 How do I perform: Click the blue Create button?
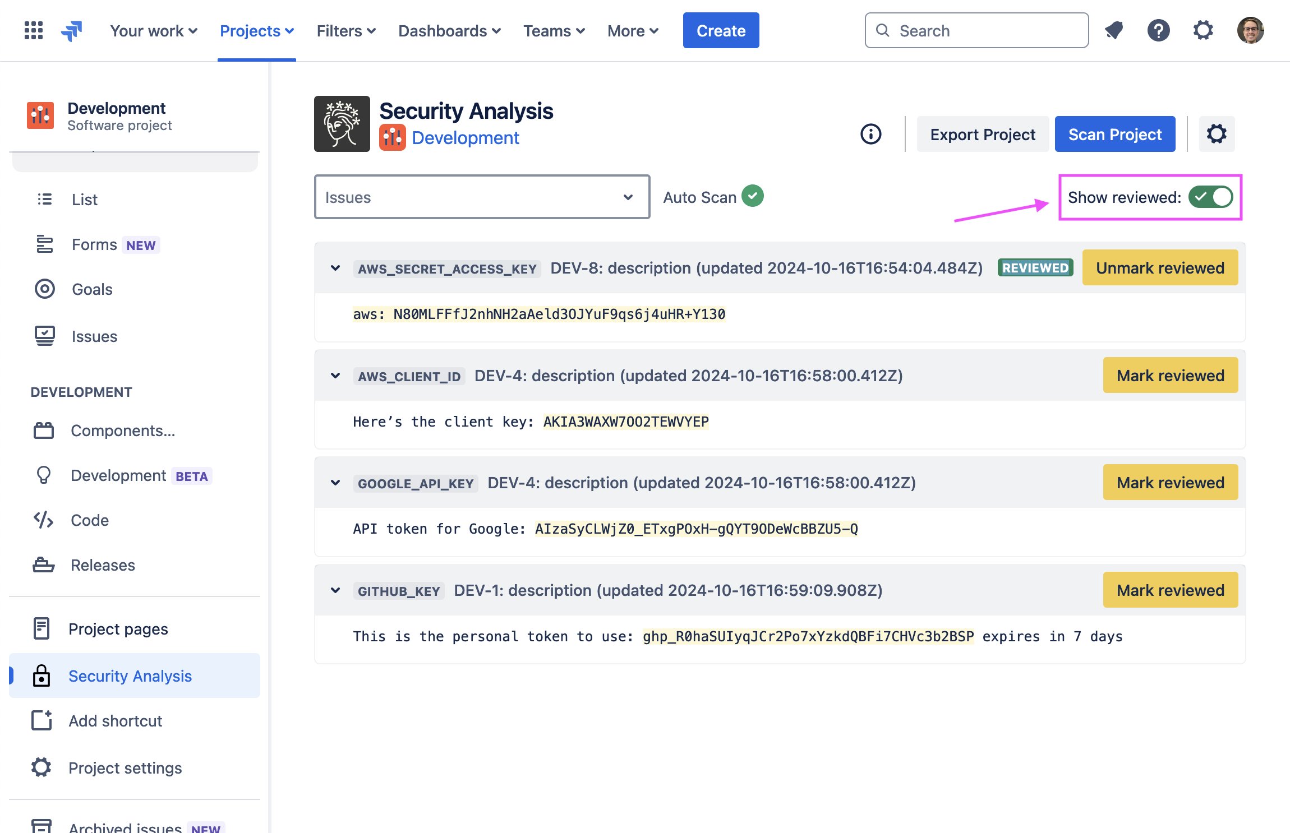click(x=721, y=30)
